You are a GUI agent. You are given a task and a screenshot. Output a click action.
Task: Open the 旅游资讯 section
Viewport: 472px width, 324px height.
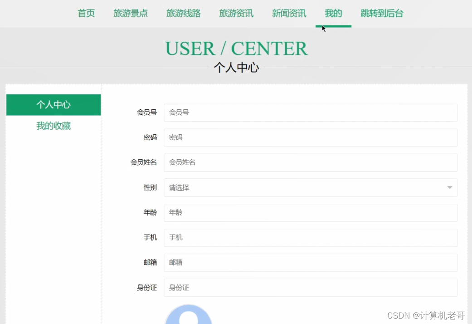click(x=236, y=13)
